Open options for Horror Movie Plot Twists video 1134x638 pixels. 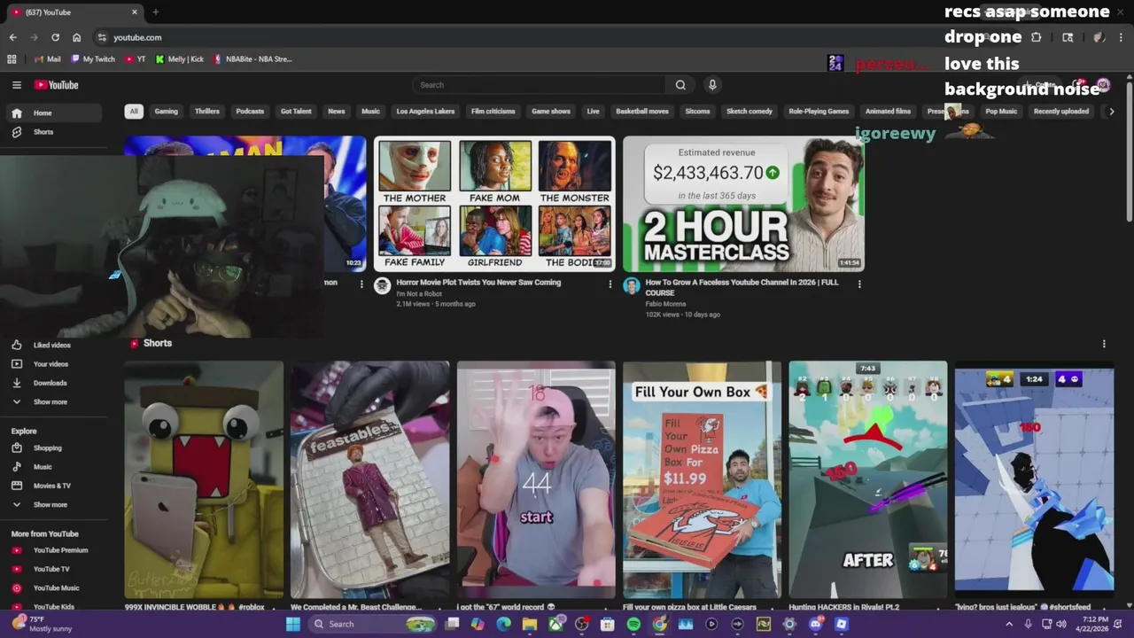pyautogui.click(x=610, y=284)
